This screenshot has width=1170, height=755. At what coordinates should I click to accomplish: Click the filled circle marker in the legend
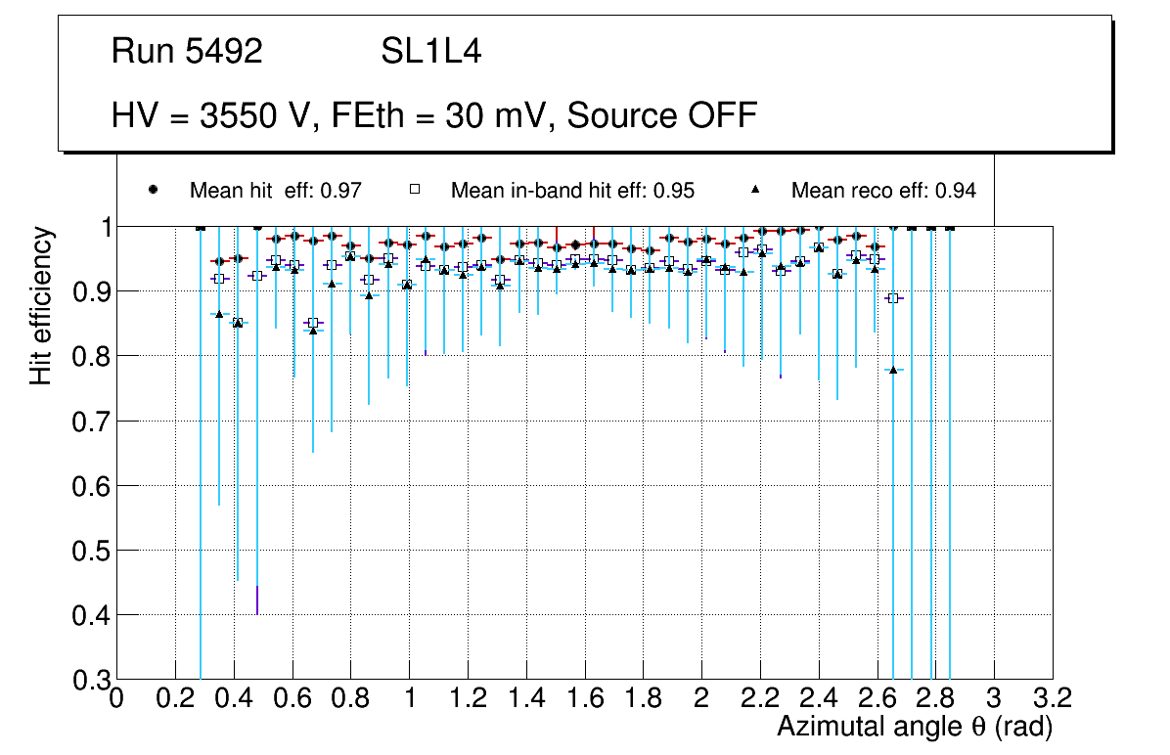pos(153,190)
